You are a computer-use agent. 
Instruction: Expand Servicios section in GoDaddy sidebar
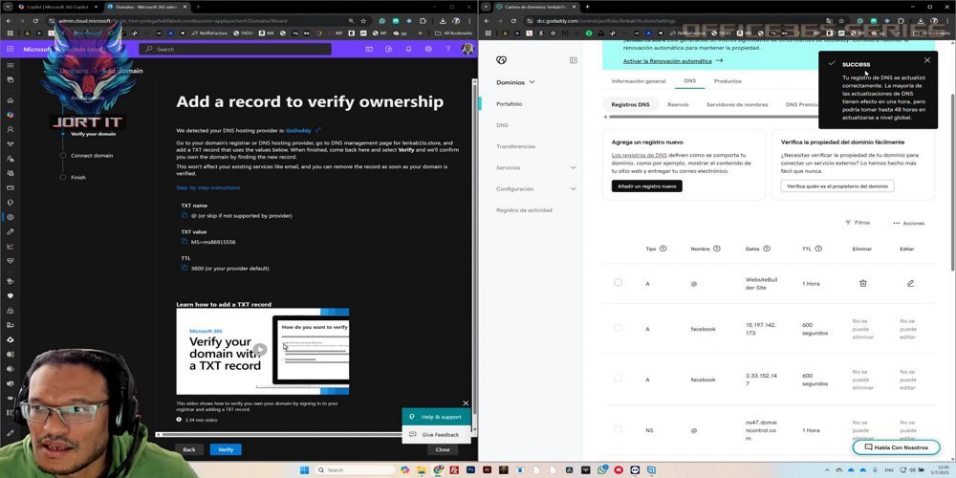point(573,167)
